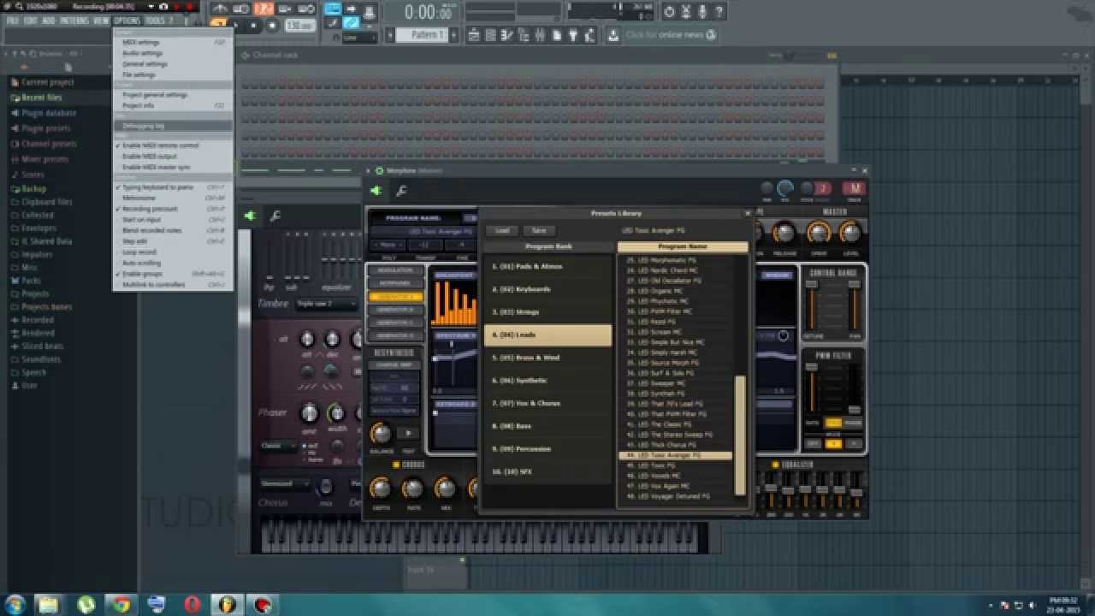This screenshot has height=616, width=1095.
Task: Open MIDI settings from Options menu
Action: click(173, 42)
